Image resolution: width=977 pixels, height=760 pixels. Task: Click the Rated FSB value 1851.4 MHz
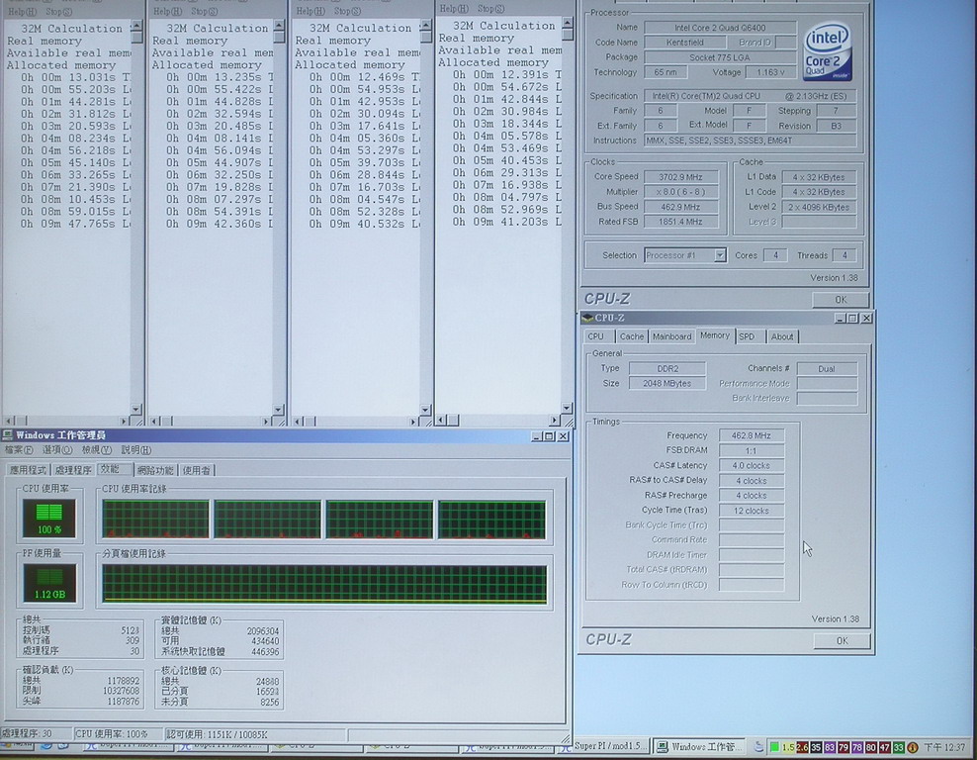pos(680,222)
